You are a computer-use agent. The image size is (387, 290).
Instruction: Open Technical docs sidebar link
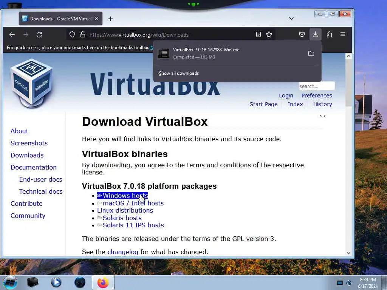[x=41, y=191]
